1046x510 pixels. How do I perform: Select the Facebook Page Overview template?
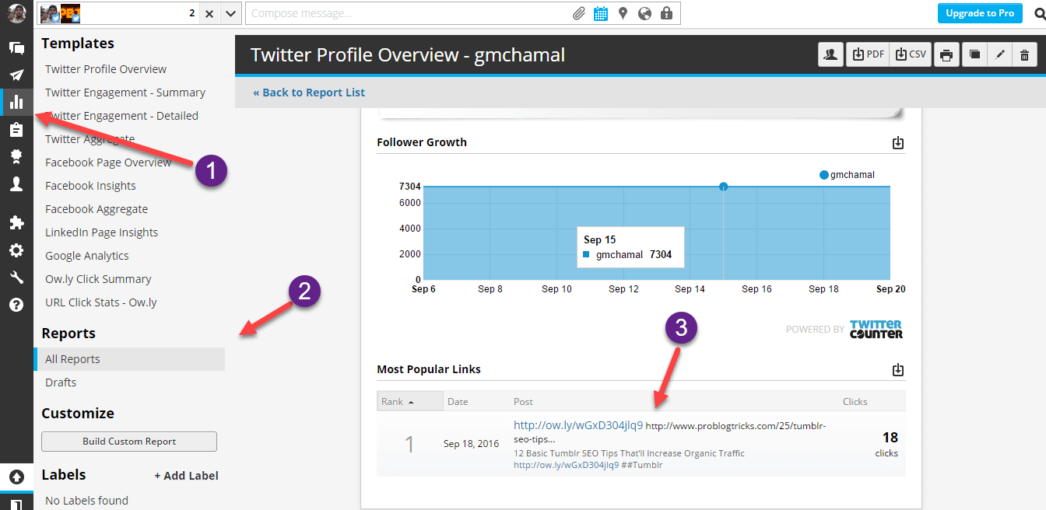(108, 162)
